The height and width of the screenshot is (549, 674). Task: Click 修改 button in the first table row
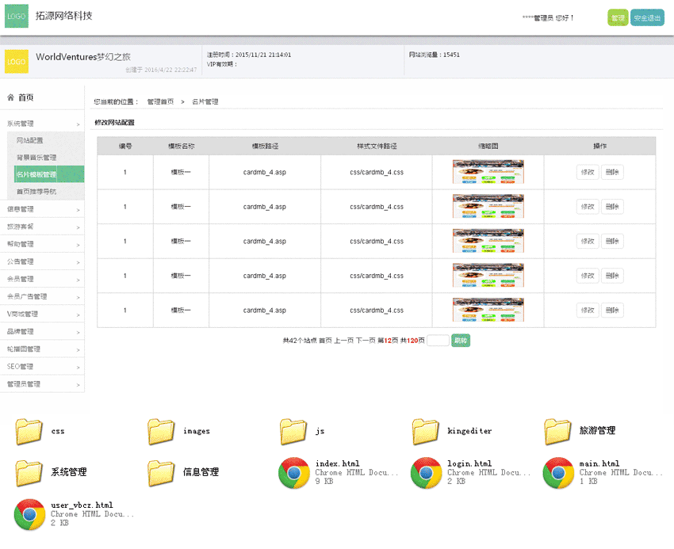click(x=587, y=172)
